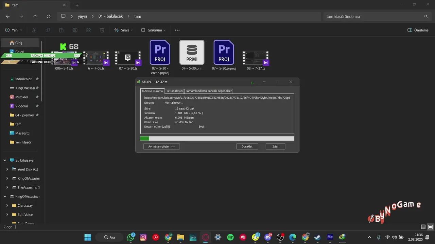Click the Share icon in toolbar
The image size is (435, 244).
(x=88, y=30)
